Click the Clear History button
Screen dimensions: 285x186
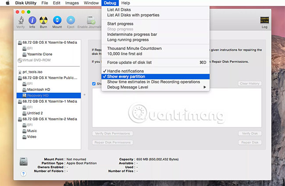tap(250, 84)
